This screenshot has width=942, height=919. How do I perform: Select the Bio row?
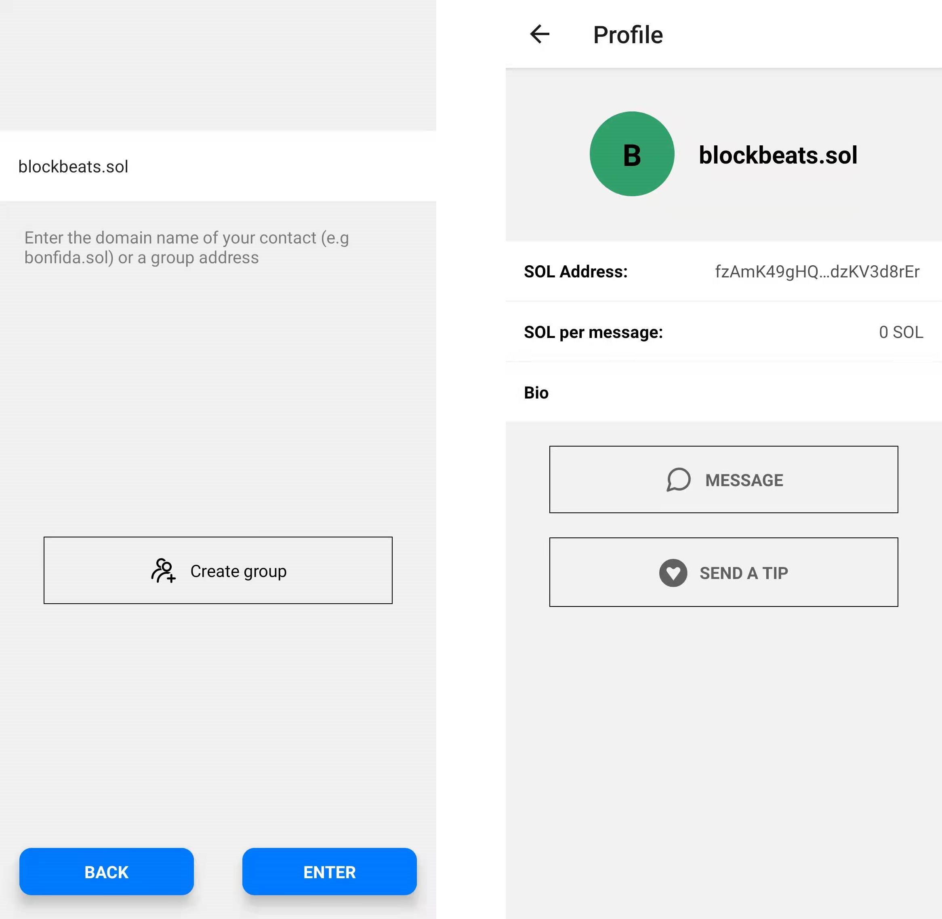click(723, 393)
